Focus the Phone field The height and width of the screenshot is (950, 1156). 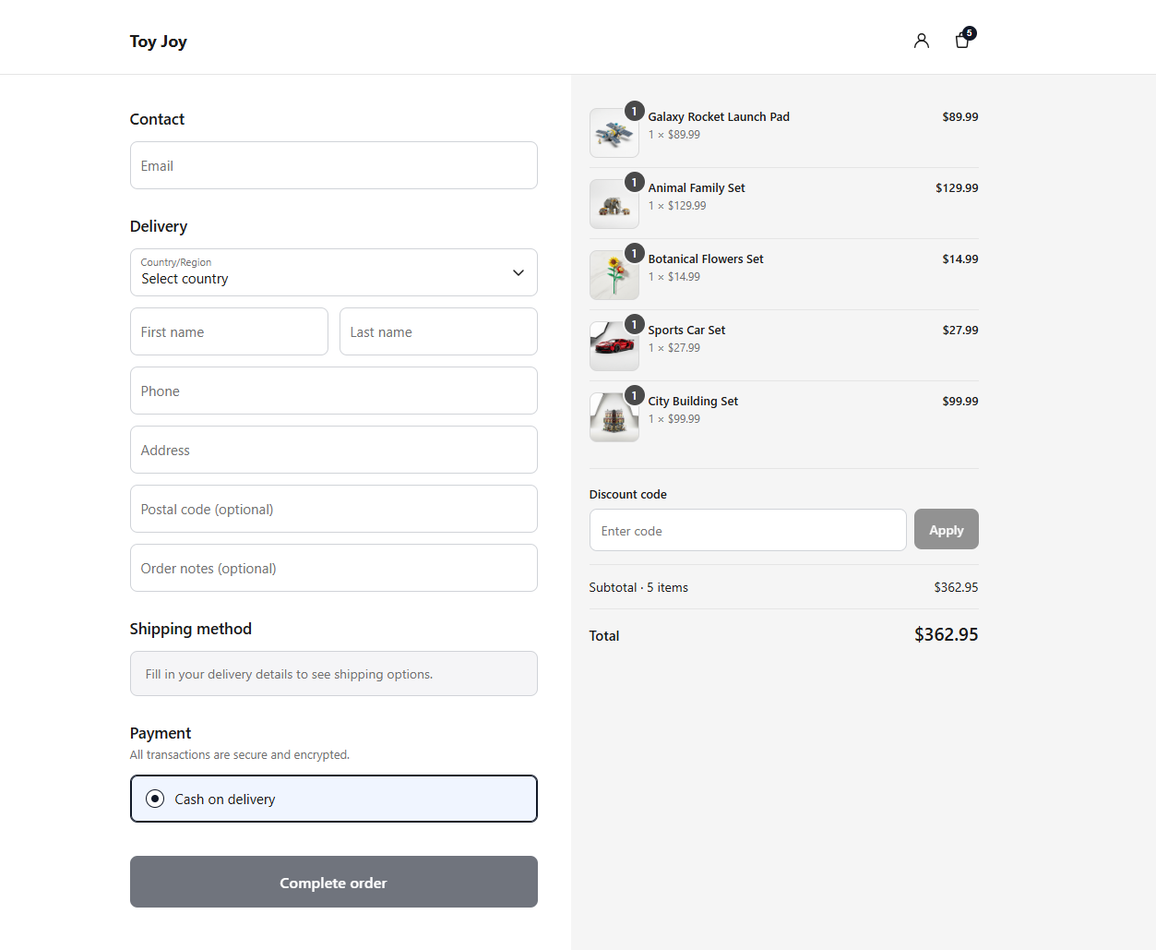click(334, 391)
